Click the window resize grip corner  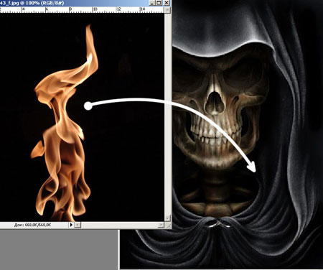169,225
